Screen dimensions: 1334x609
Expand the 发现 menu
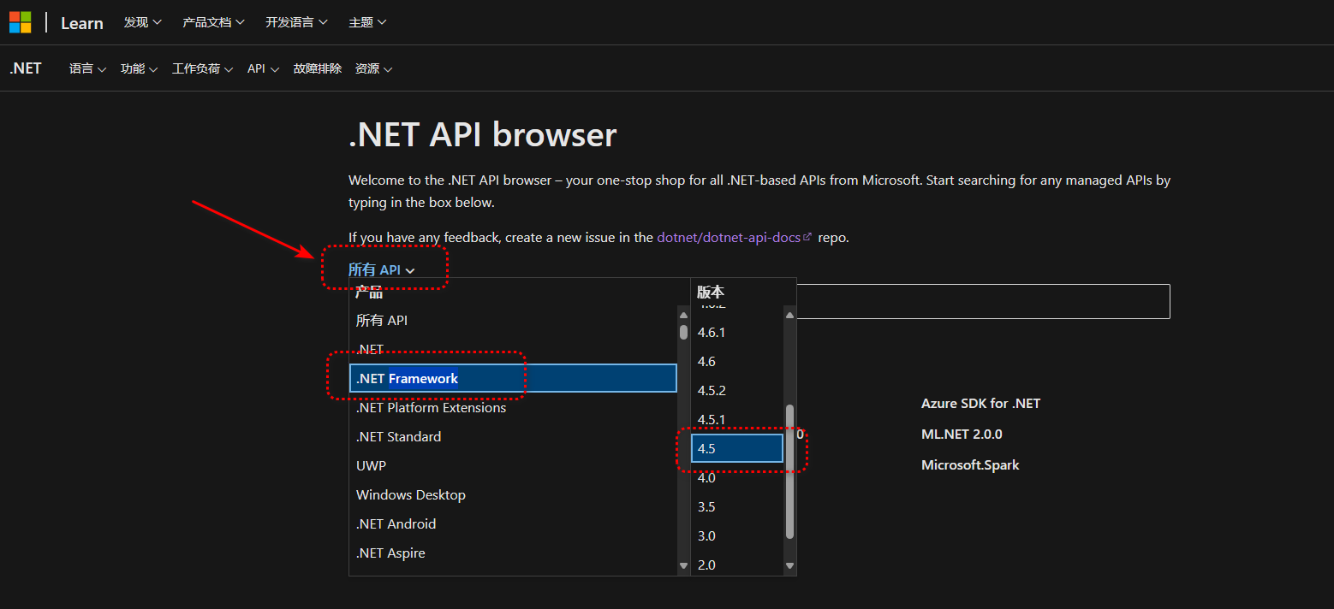pyautogui.click(x=143, y=22)
